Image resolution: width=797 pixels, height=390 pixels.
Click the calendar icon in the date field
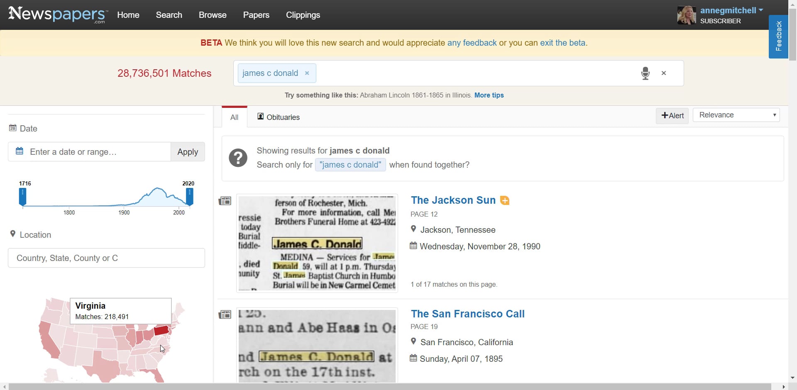(x=19, y=151)
